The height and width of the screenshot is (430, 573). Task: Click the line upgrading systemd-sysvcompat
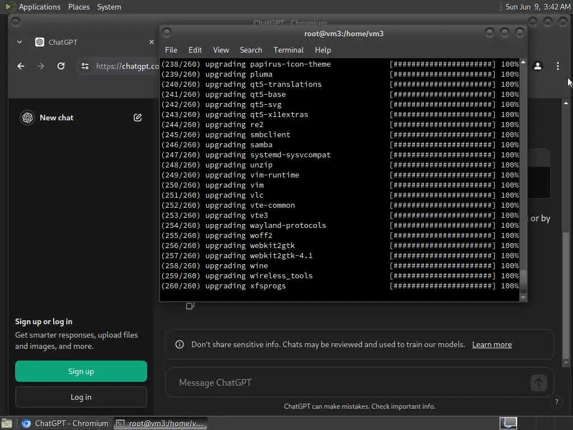tap(340, 155)
